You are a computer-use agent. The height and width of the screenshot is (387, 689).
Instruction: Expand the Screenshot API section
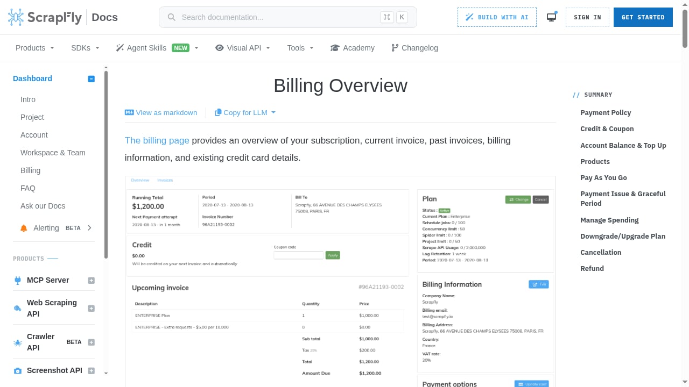pos(91,371)
